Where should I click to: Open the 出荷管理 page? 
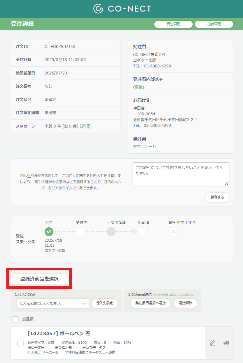(x=214, y=24)
